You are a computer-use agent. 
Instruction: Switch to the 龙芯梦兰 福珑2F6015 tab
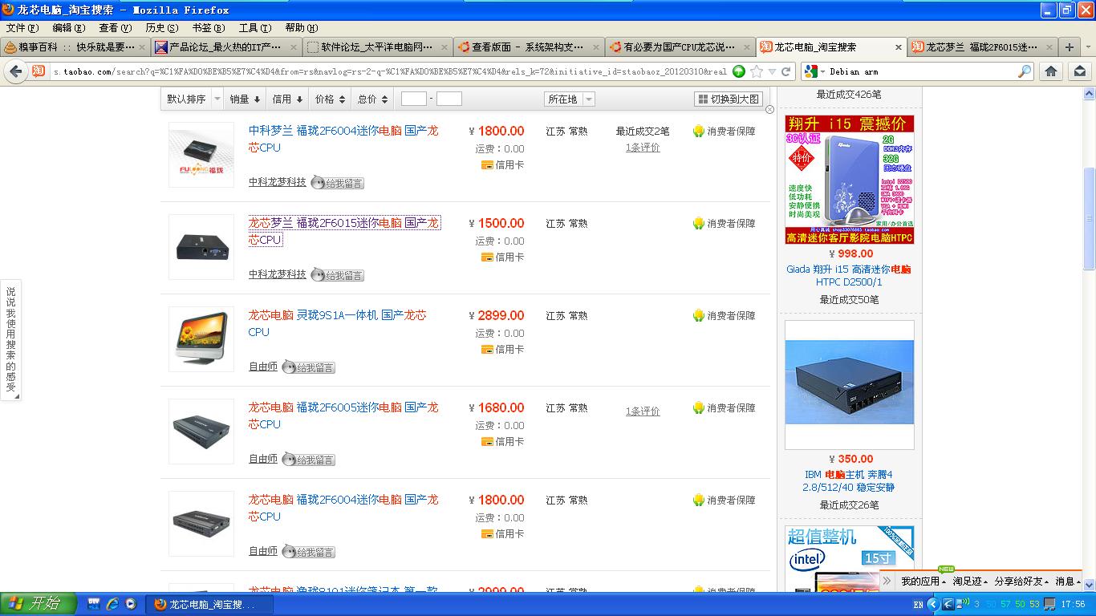click(x=983, y=47)
